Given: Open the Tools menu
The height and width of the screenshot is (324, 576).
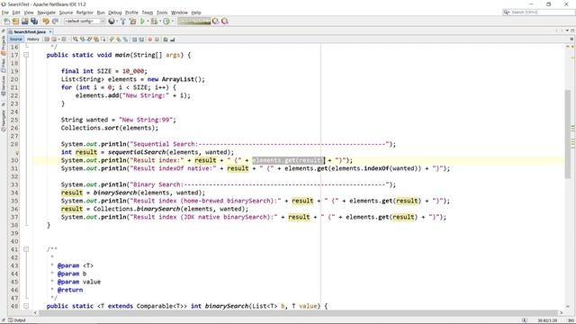Looking at the screenshot, I should coord(162,13).
